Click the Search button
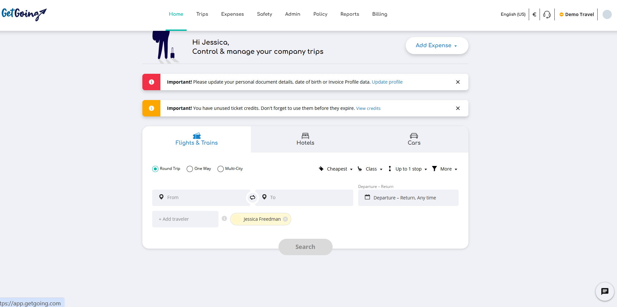Viewport: 617px width, 307px height. 305,247
